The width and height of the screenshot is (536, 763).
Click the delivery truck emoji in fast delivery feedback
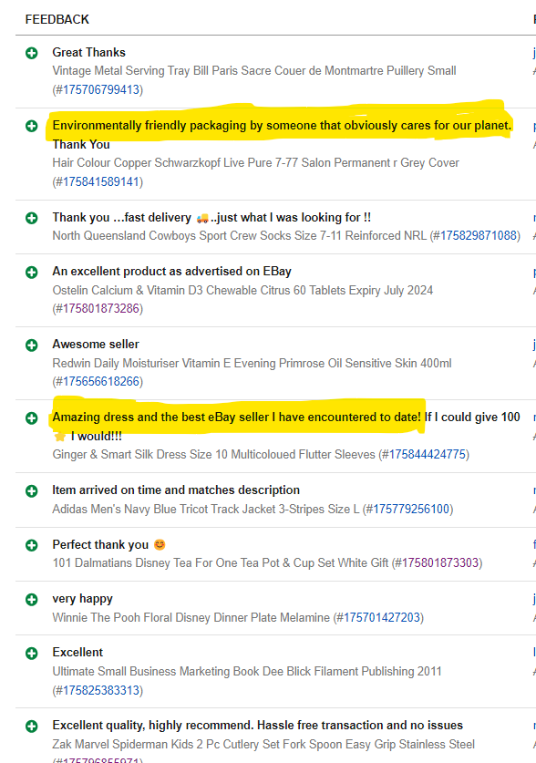(x=202, y=219)
